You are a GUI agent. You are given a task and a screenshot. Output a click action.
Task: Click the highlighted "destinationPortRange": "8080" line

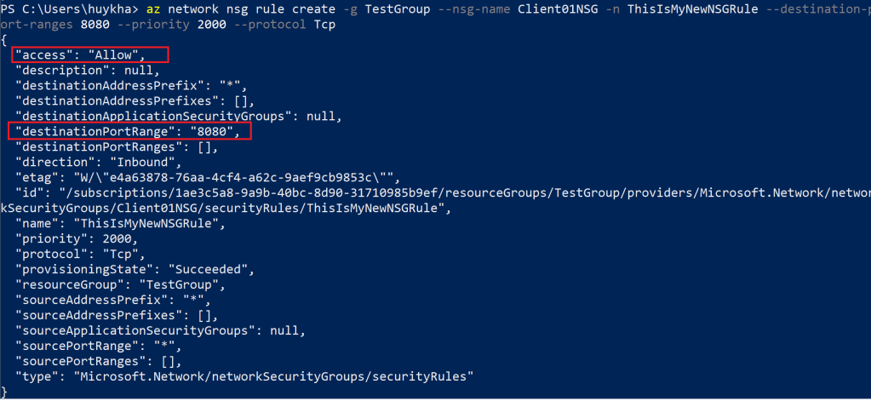pyautogui.click(x=131, y=132)
